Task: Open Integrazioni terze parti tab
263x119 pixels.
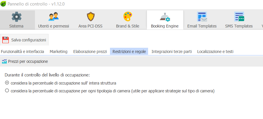Action: (172, 52)
